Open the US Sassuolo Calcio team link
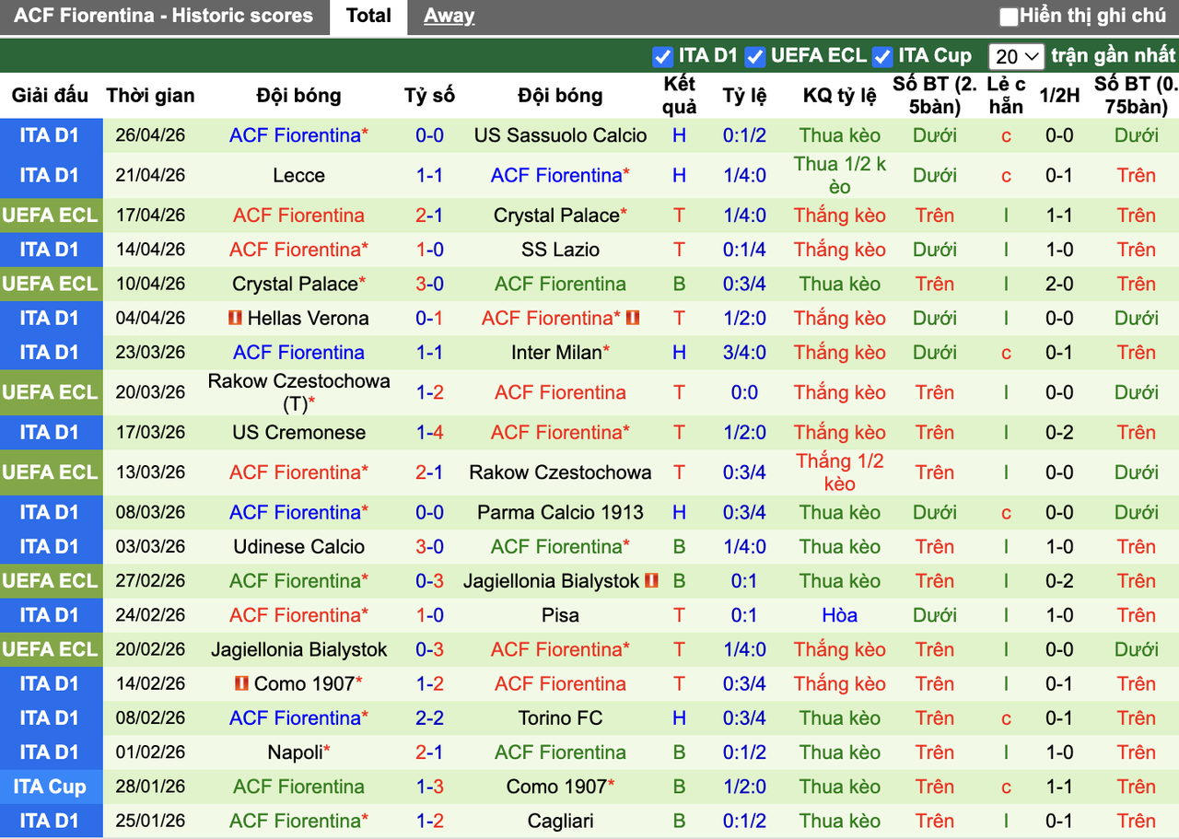Viewport: 1179px width, 839px height. pos(560,135)
